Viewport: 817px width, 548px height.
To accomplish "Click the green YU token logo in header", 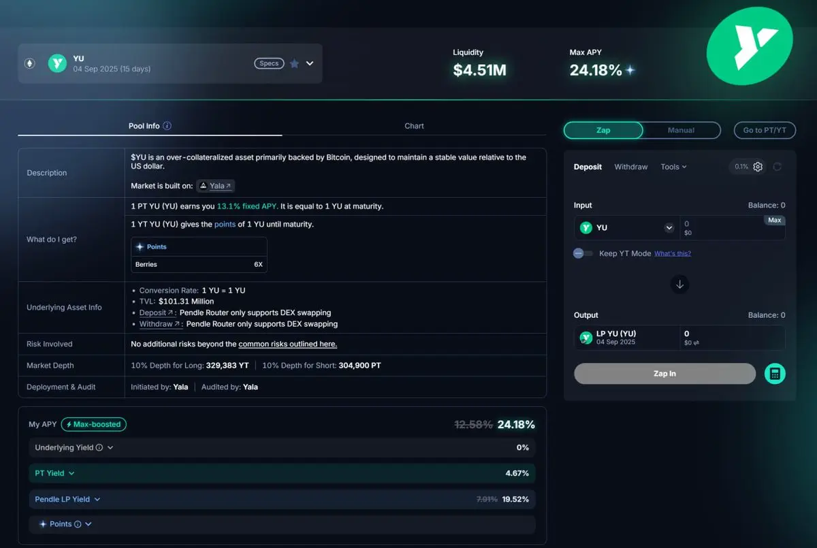I will tap(57, 64).
